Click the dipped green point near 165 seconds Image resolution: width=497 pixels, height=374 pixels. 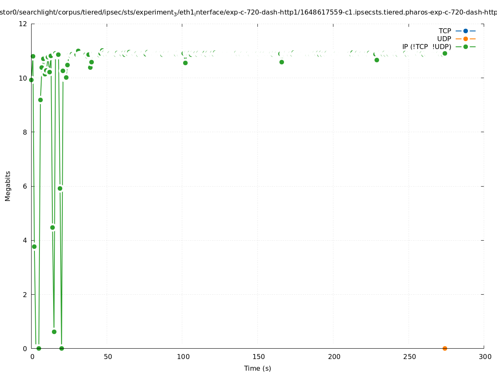click(282, 62)
